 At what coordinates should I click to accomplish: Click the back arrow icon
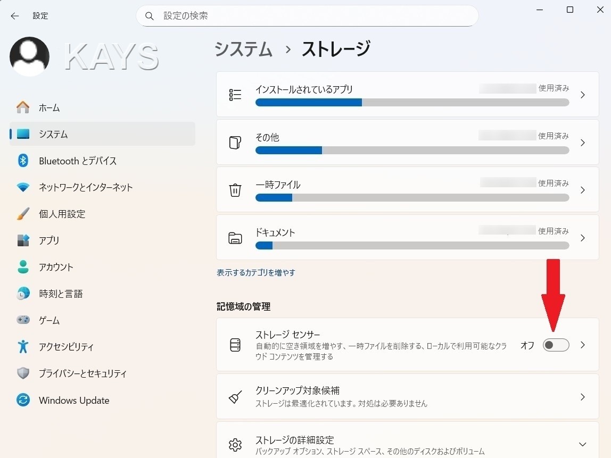(14, 16)
